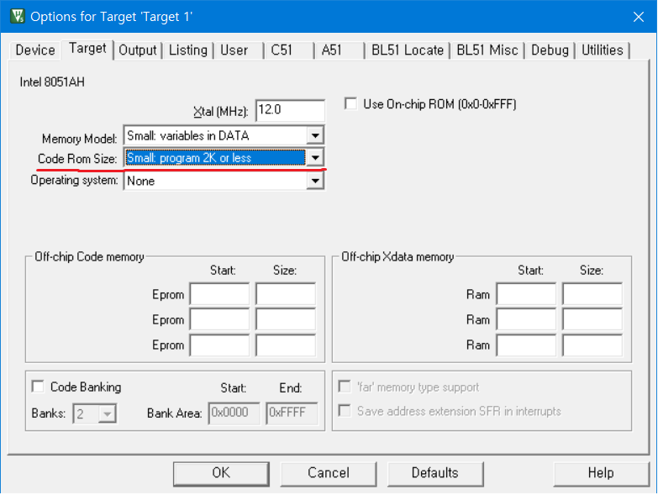Screen dimensions: 658x495
Task: Enable the Code Banking checkbox
Action: pos(38,387)
